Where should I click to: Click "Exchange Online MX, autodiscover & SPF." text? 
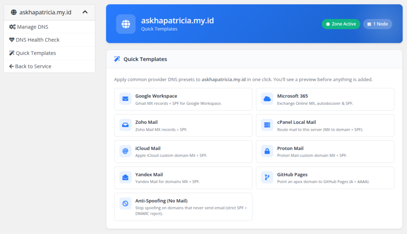tap(315, 104)
